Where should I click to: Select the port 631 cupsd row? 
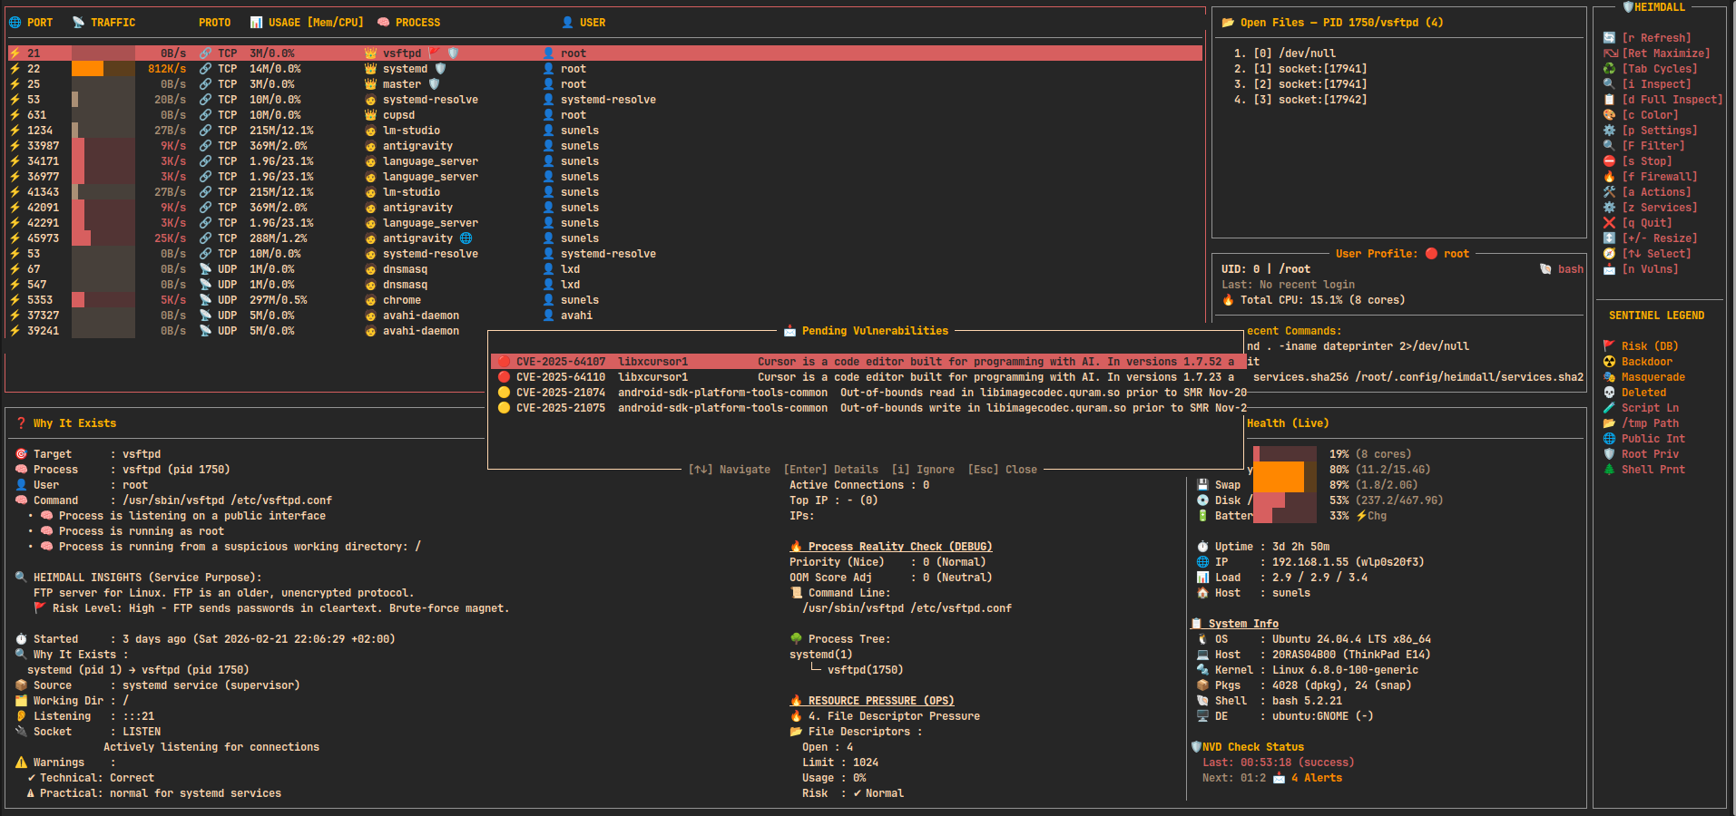point(605,115)
